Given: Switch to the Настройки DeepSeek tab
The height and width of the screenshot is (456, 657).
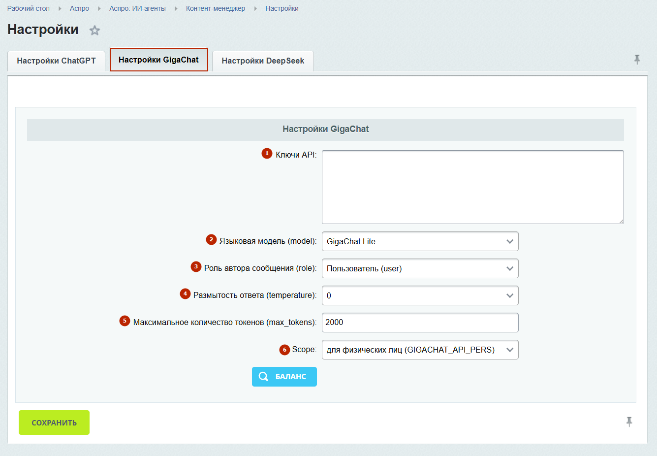Looking at the screenshot, I should coord(263,61).
